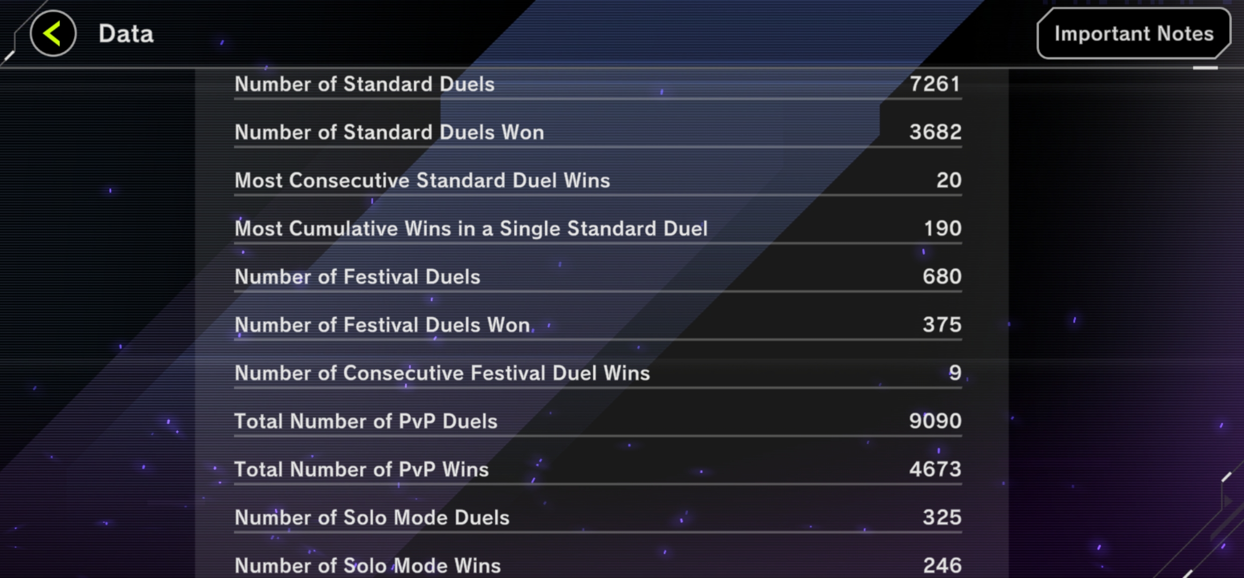Click the Number of Solo Mode Duels row
Screen dimensions: 1244x578
point(598,518)
